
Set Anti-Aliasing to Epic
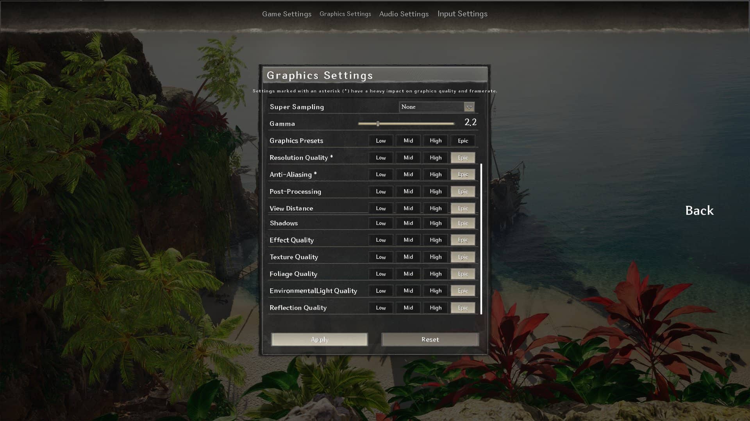click(463, 174)
